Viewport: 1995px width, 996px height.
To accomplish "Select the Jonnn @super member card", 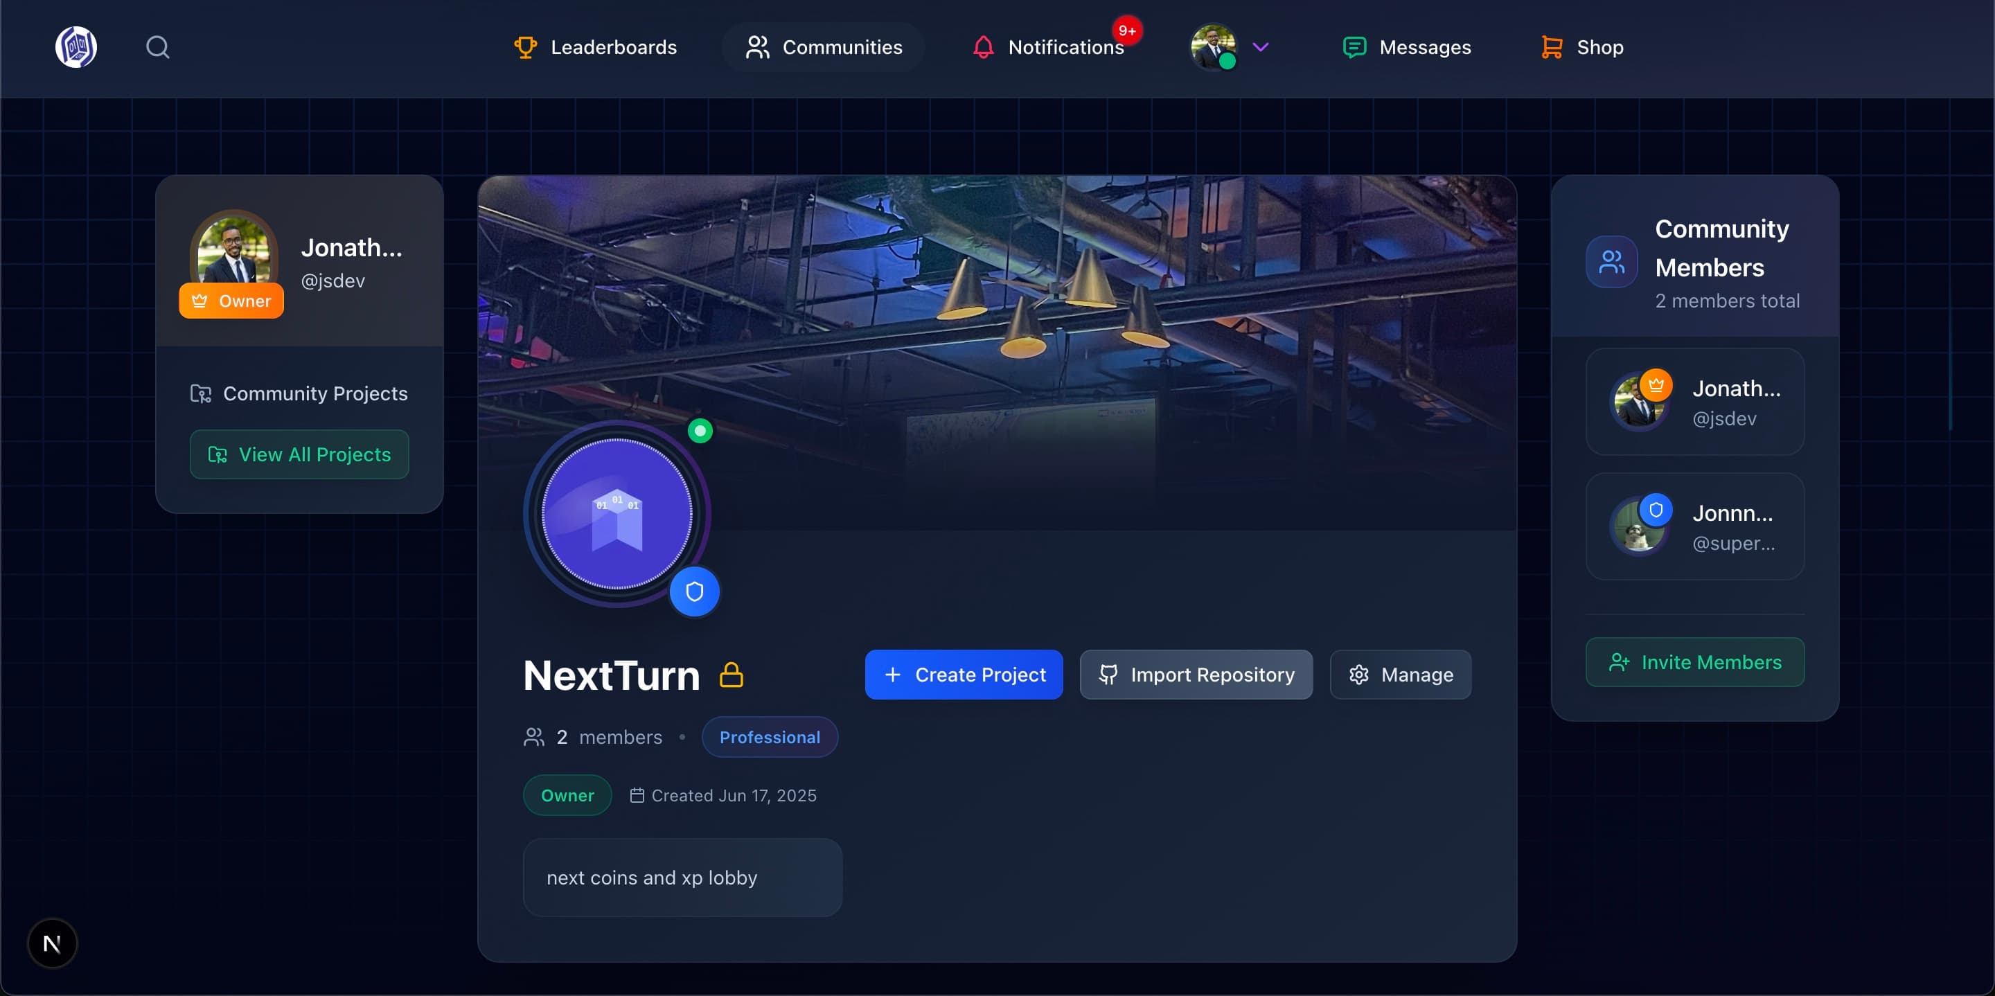I will coord(1694,526).
